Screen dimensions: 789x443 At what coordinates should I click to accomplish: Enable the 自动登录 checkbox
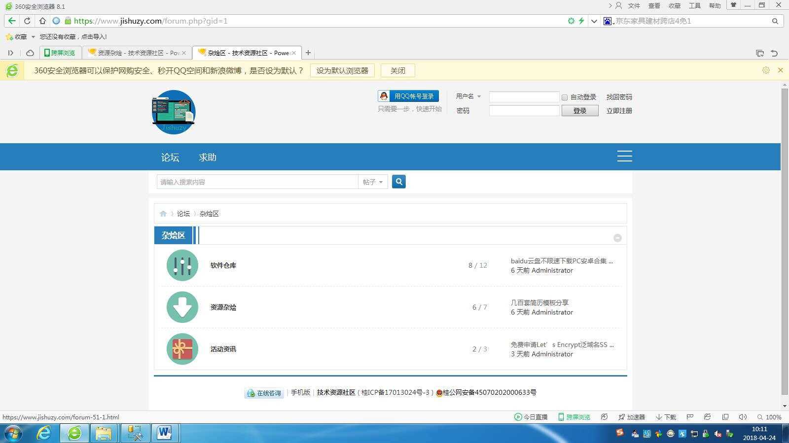click(x=564, y=97)
